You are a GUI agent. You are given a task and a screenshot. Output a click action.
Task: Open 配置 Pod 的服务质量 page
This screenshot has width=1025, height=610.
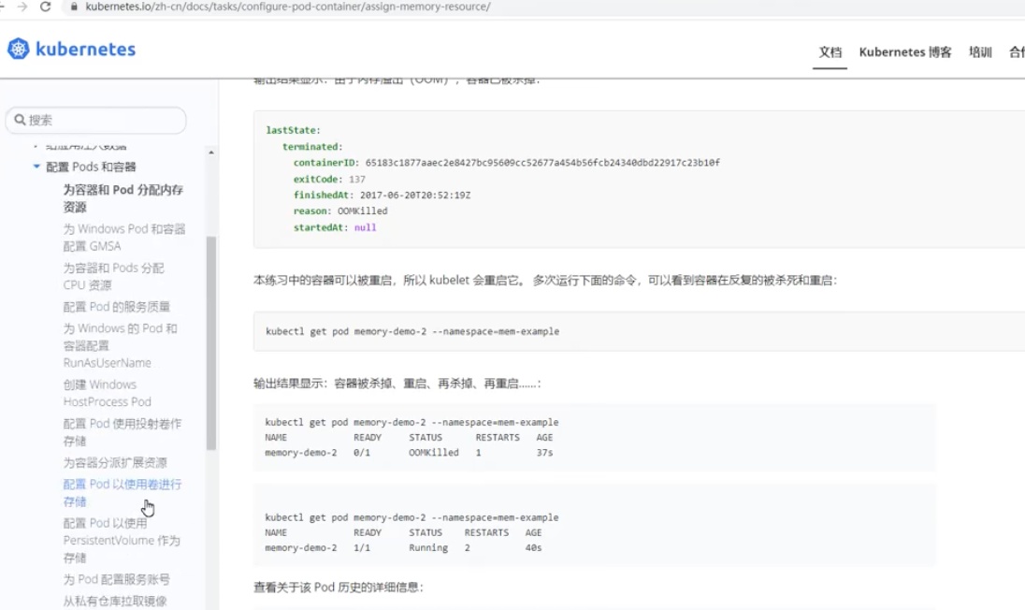116,307
